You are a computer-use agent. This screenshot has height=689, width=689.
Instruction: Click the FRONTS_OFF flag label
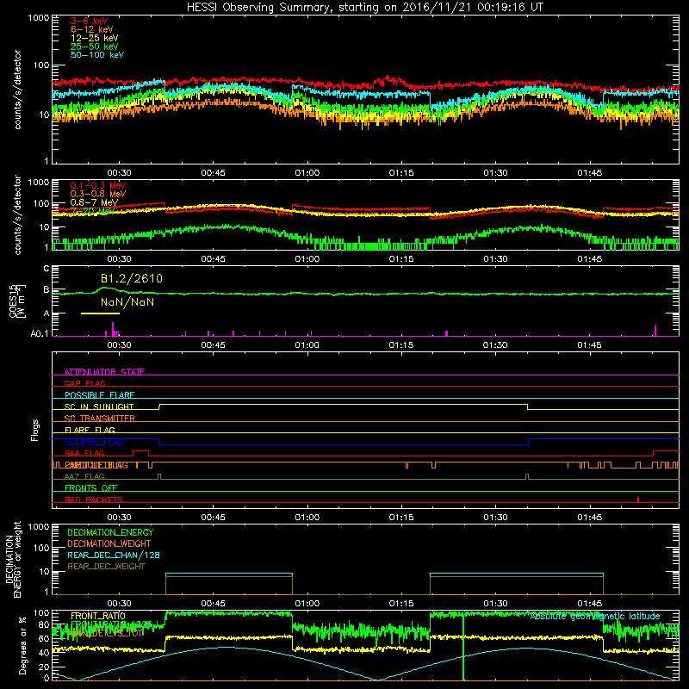tap(91, 488)
